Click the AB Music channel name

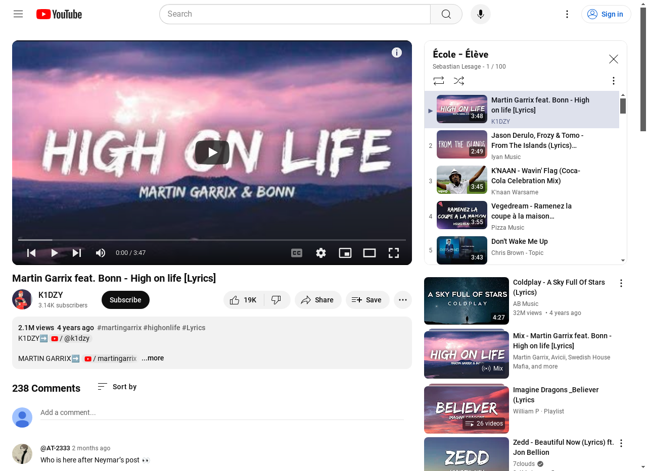point(526,304)
